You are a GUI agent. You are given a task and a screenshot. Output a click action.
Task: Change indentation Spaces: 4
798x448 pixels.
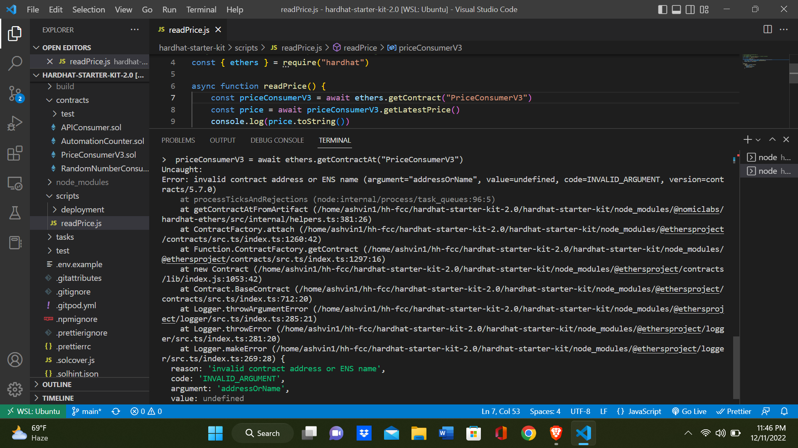(x=545, y=411)
